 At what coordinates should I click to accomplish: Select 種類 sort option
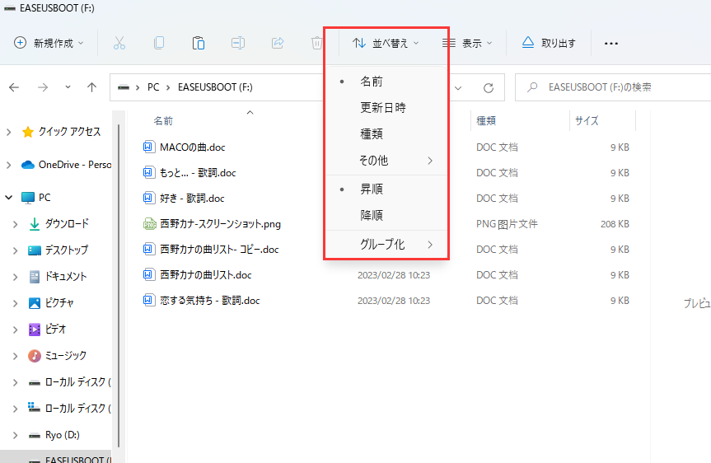click(x=386, y=134)
